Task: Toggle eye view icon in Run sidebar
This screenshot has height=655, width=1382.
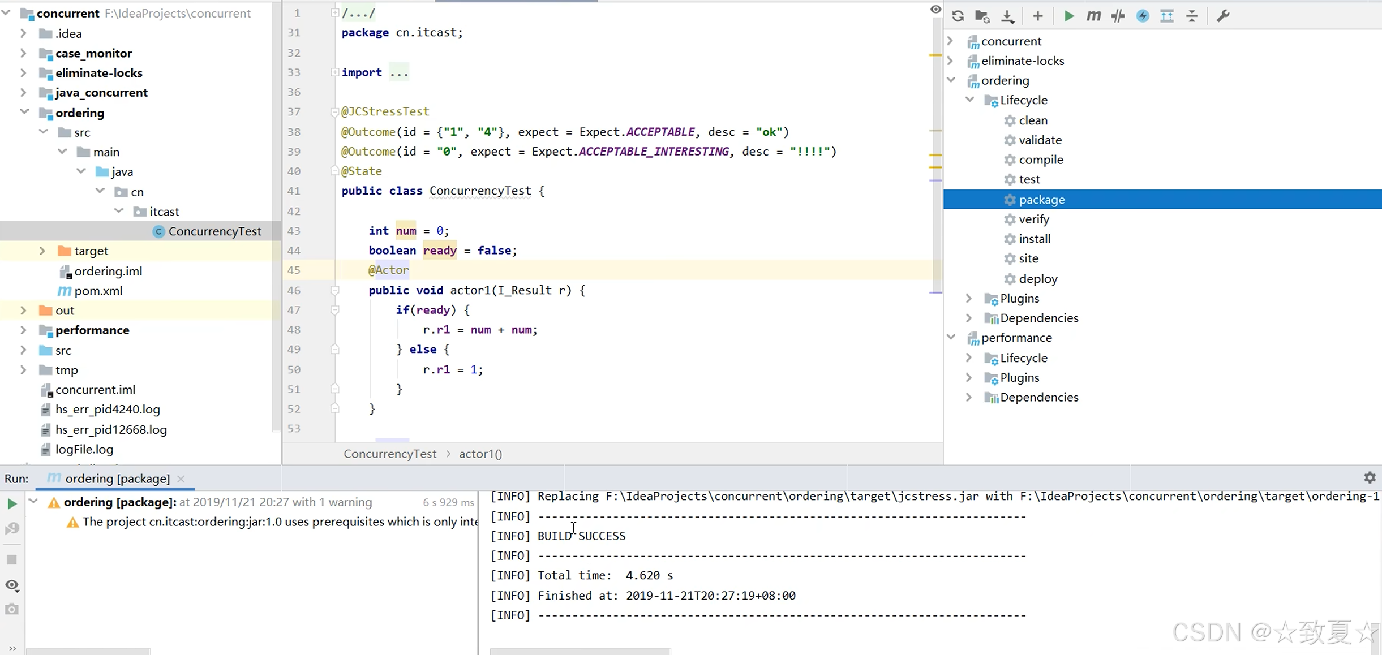Action: [x=12, y=585]
